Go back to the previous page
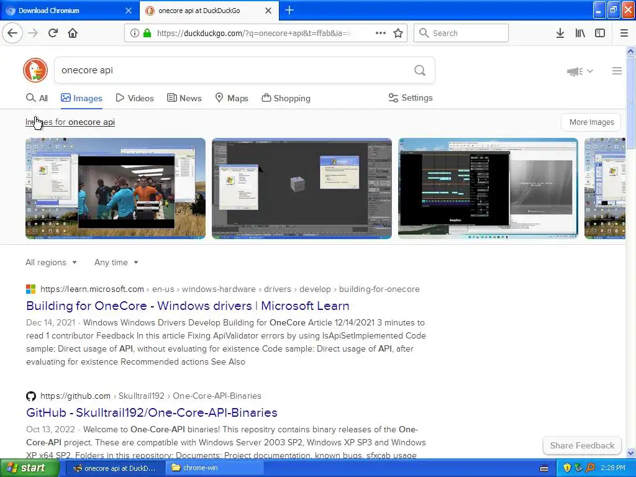The image size is (636, 477). click(x=12, y=33)
